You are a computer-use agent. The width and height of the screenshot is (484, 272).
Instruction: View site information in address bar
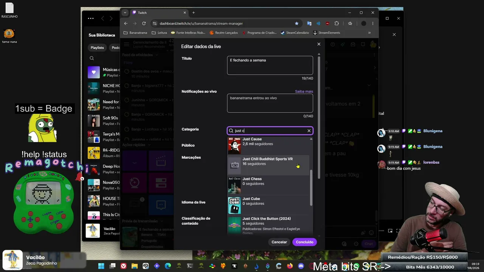(x=154, y=23)
